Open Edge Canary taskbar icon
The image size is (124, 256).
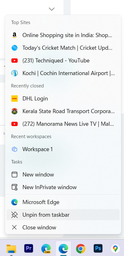coord(46,249)
